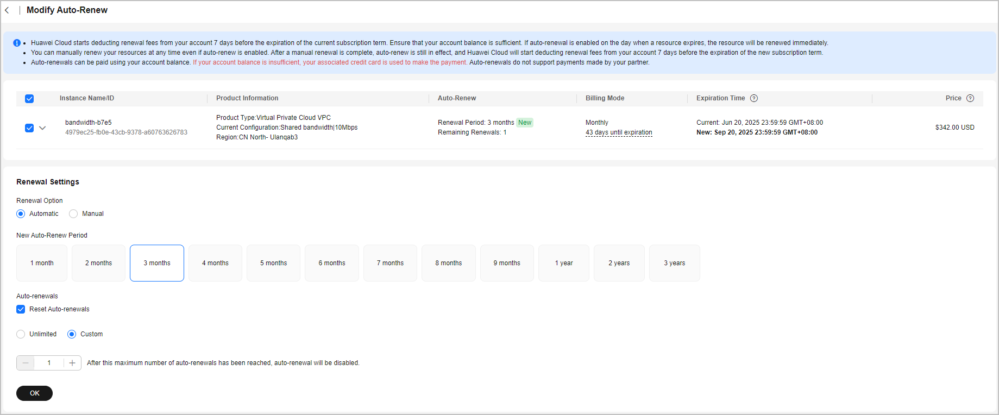Pick the 3 years renew period
Viewport: 999px width, 415px height.
[x=674, y=263]
